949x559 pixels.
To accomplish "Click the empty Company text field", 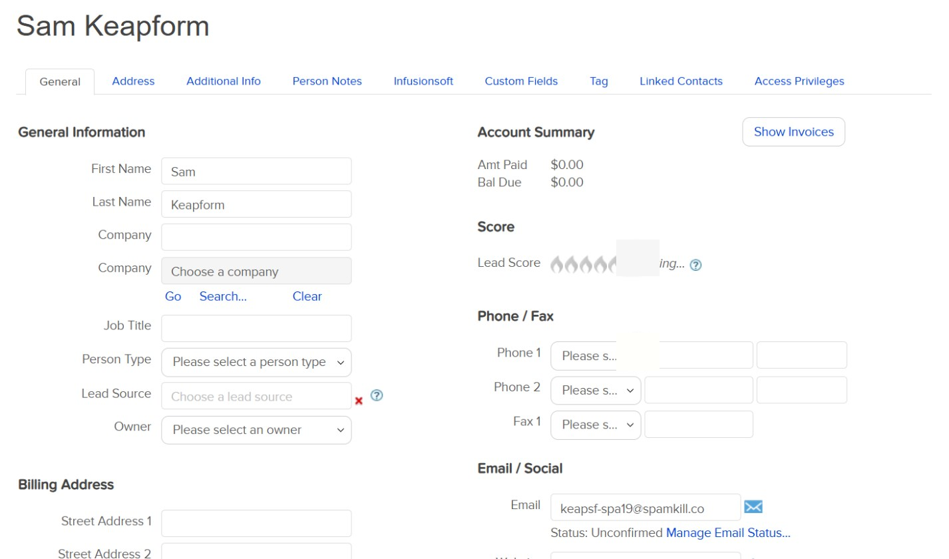I will coord(256,237).
